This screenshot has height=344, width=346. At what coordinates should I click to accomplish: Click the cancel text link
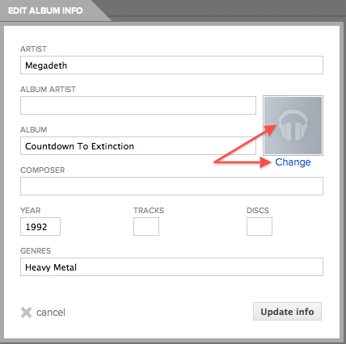pos(51,313)
